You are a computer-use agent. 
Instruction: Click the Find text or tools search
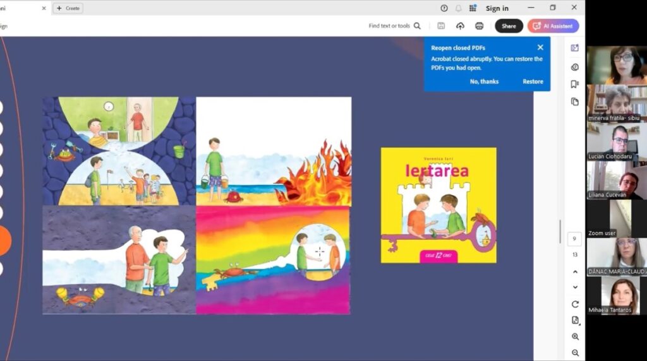[394, 26]
